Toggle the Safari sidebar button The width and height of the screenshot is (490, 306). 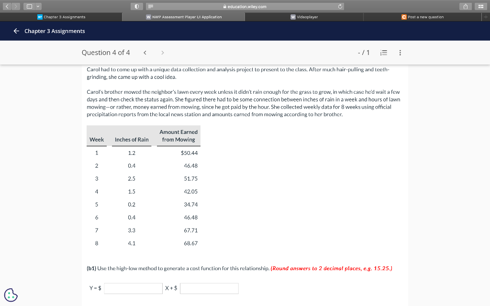(29, 6)
